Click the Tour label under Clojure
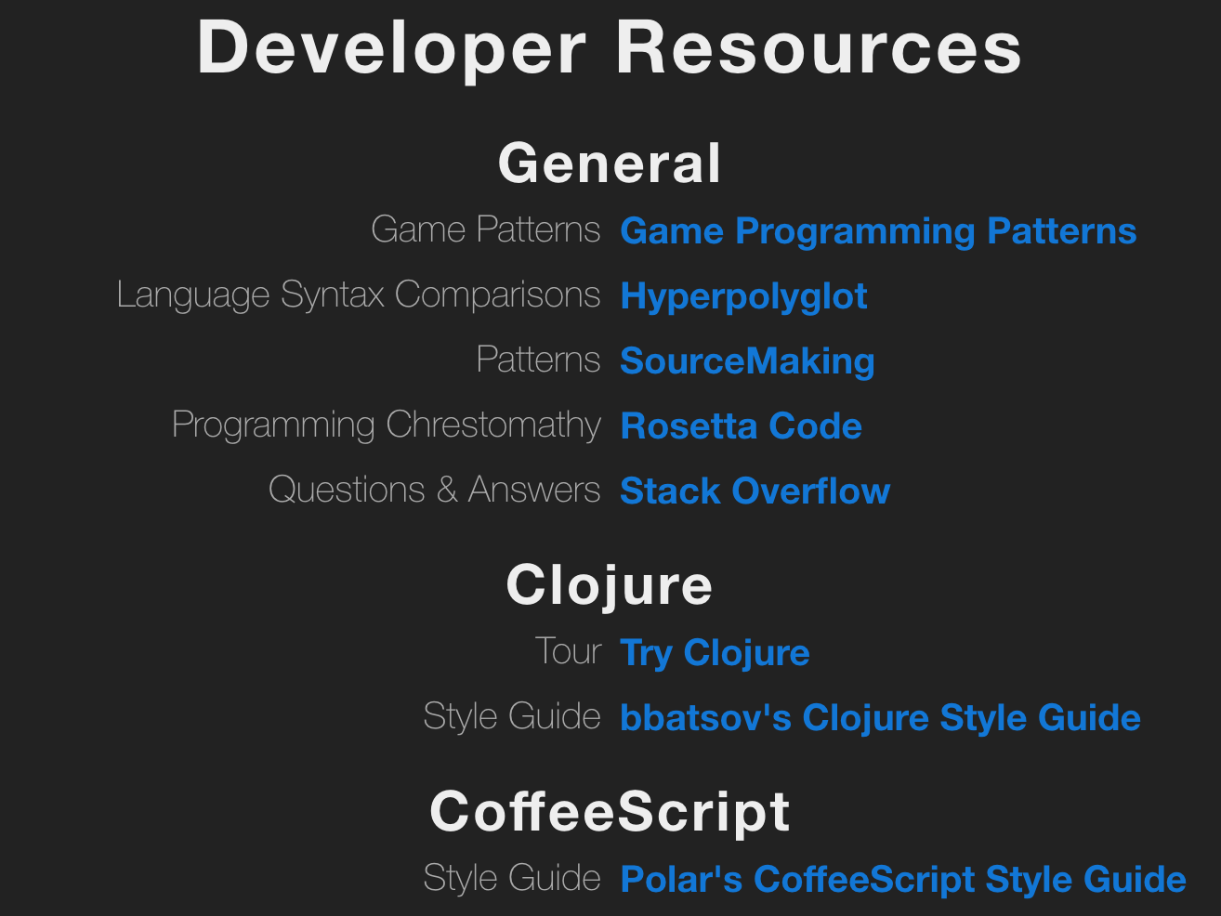Image resolution: width=1221 pixels, height=916 pixels. pos(569,650)
